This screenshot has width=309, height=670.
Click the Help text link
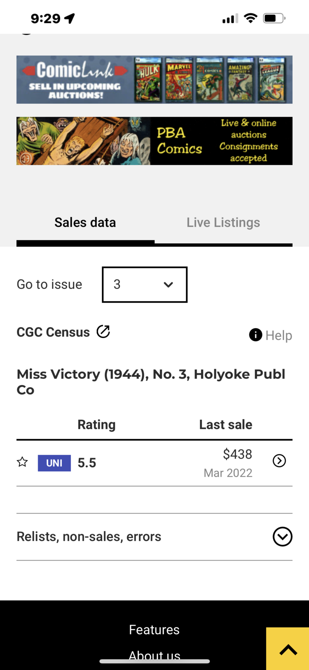pos(279,335)
